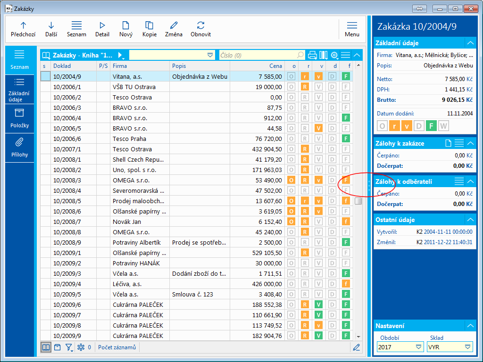Click the Předchozí arrow in the toolbar
Viewport: 483px width, 362px height.
click(23, 26)
